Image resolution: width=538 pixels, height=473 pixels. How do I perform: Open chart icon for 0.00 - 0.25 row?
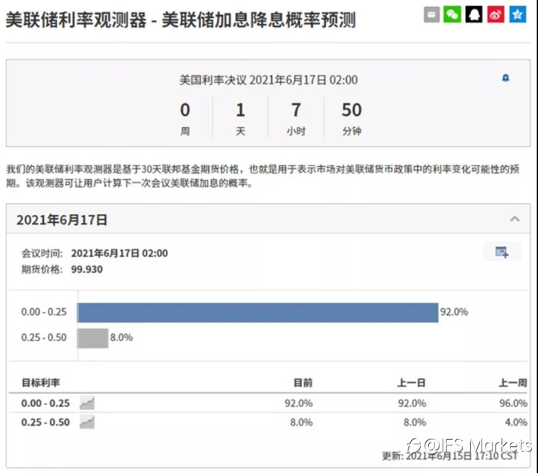click(x=87, y=403)
